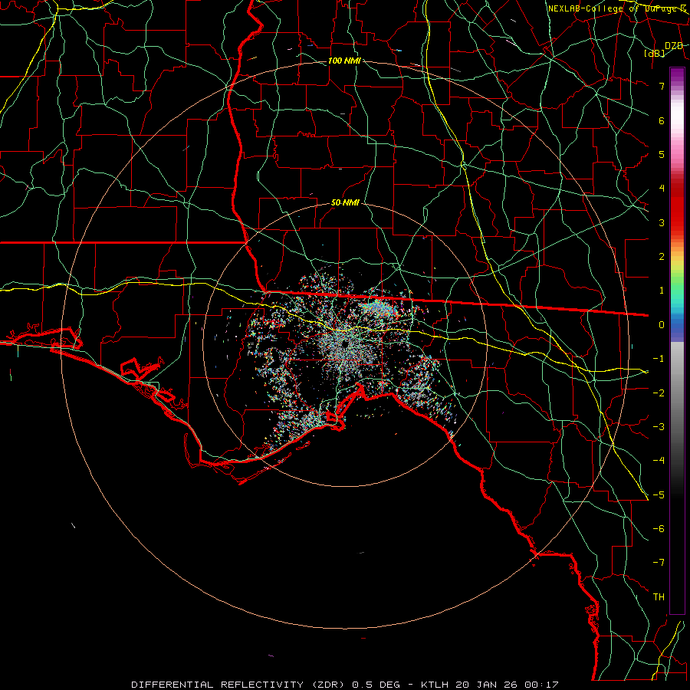690x690 pixels.
Task: Click the "KTLH" station identifier in caption
Action: tap(435, 685)
